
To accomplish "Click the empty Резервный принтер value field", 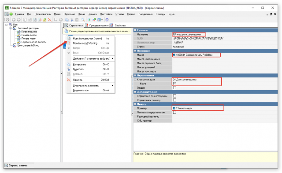I will [x=225, y=117].
